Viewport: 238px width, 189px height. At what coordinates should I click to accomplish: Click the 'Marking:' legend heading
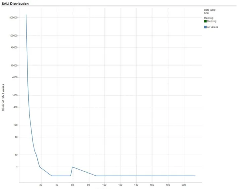pyautogui.click(x=209, y=18)
